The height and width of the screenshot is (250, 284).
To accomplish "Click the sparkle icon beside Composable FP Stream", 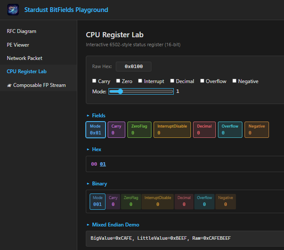I will [x=9, y=85].
